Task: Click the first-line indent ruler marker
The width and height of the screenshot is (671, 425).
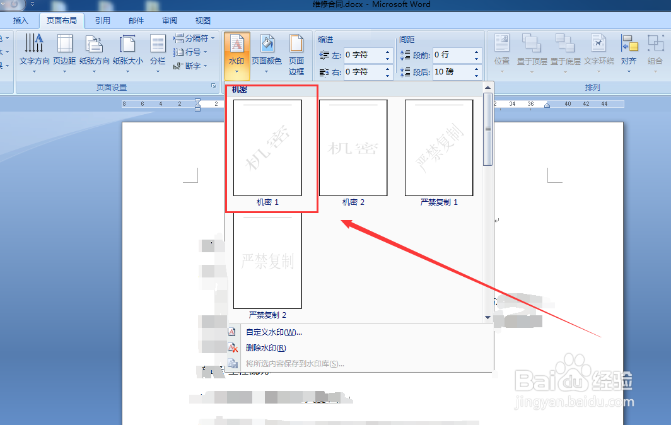Action: [x=198, y=102]
